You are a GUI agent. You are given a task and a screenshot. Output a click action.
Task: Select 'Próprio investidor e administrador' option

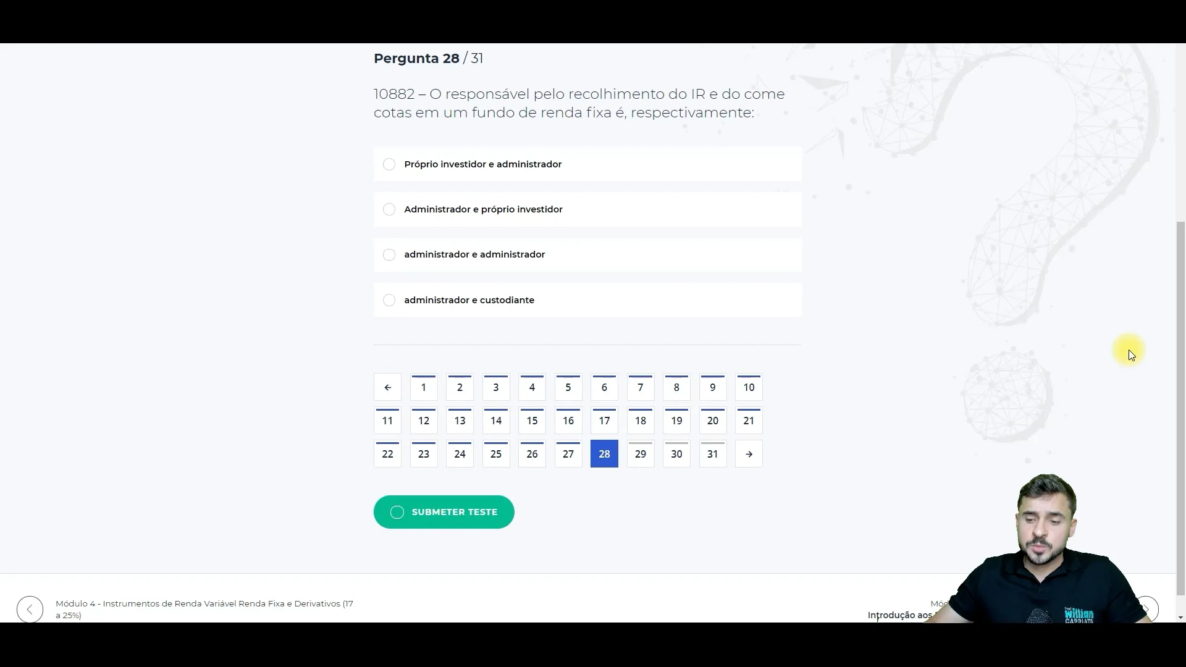(x=587, y=164)
